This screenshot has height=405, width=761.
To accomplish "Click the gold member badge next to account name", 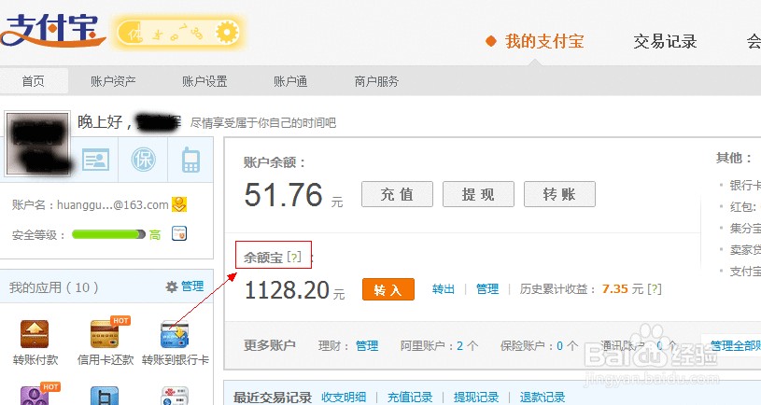I will pyautogui.click(x=179, y=204).
